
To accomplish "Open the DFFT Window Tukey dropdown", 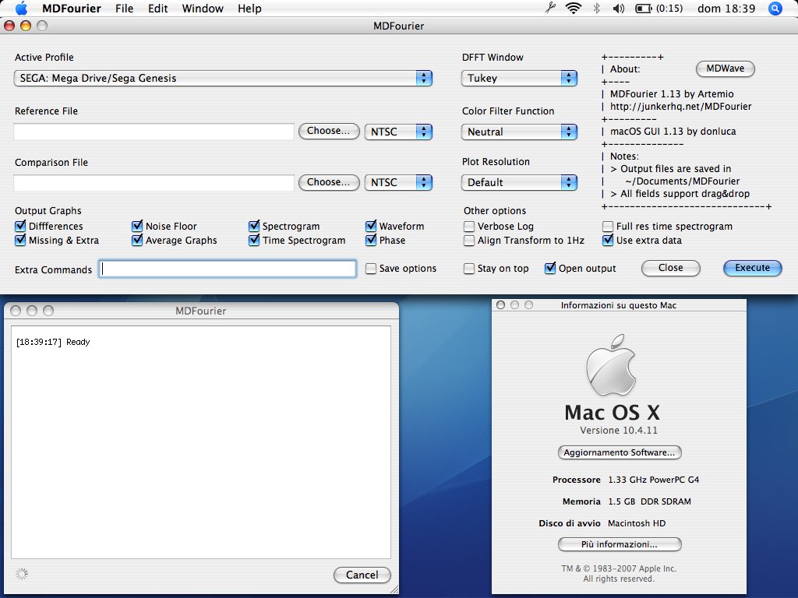I will (x=519, y=79).
